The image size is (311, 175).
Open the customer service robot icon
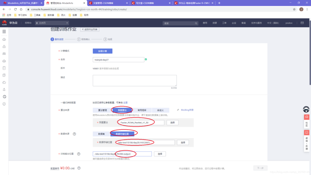[x=306, y=109]
